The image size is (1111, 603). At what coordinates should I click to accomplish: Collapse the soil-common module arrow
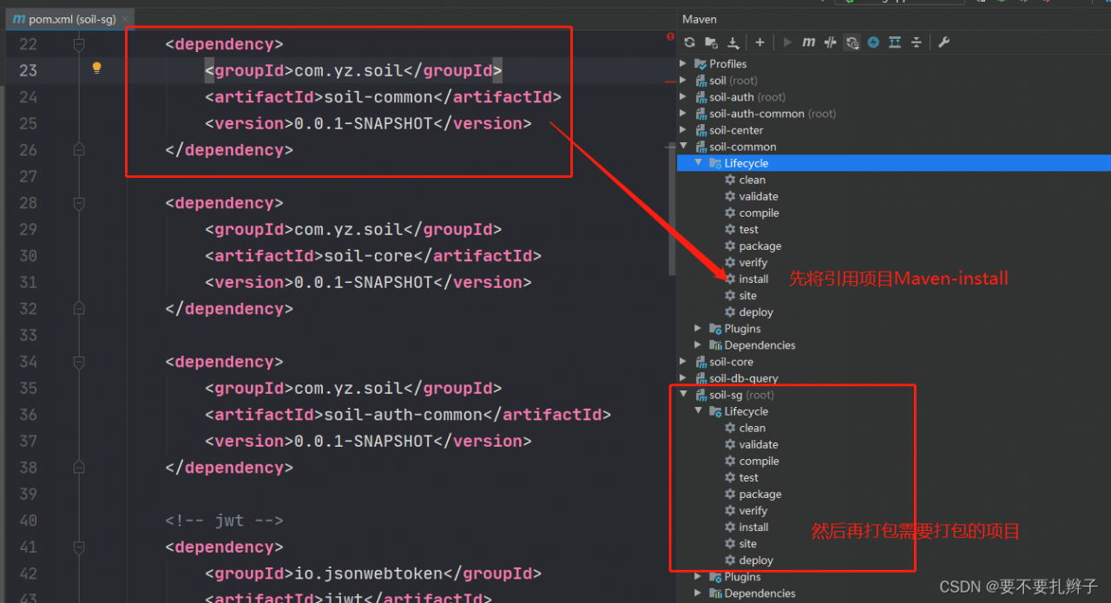coord(683,146)
